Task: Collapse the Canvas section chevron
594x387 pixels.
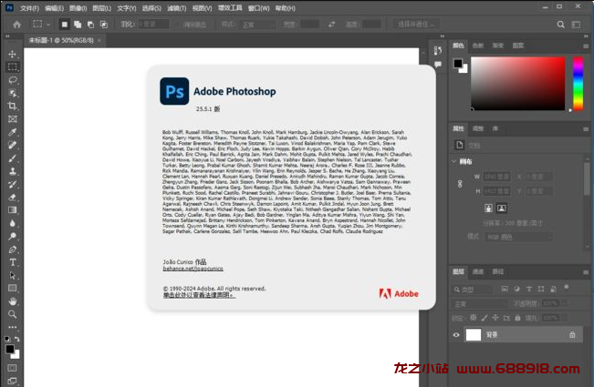Action: pyautogui.click(x=454, y=161)
